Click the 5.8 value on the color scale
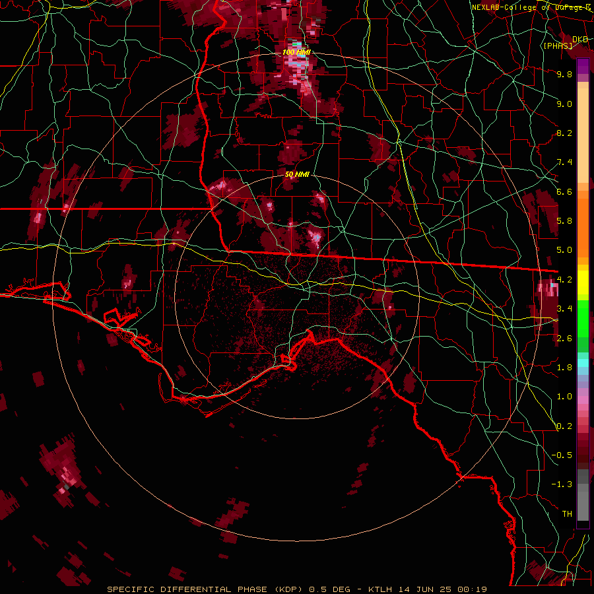The height and width of the screenshot is (594, 594). (x=564, y=220)
